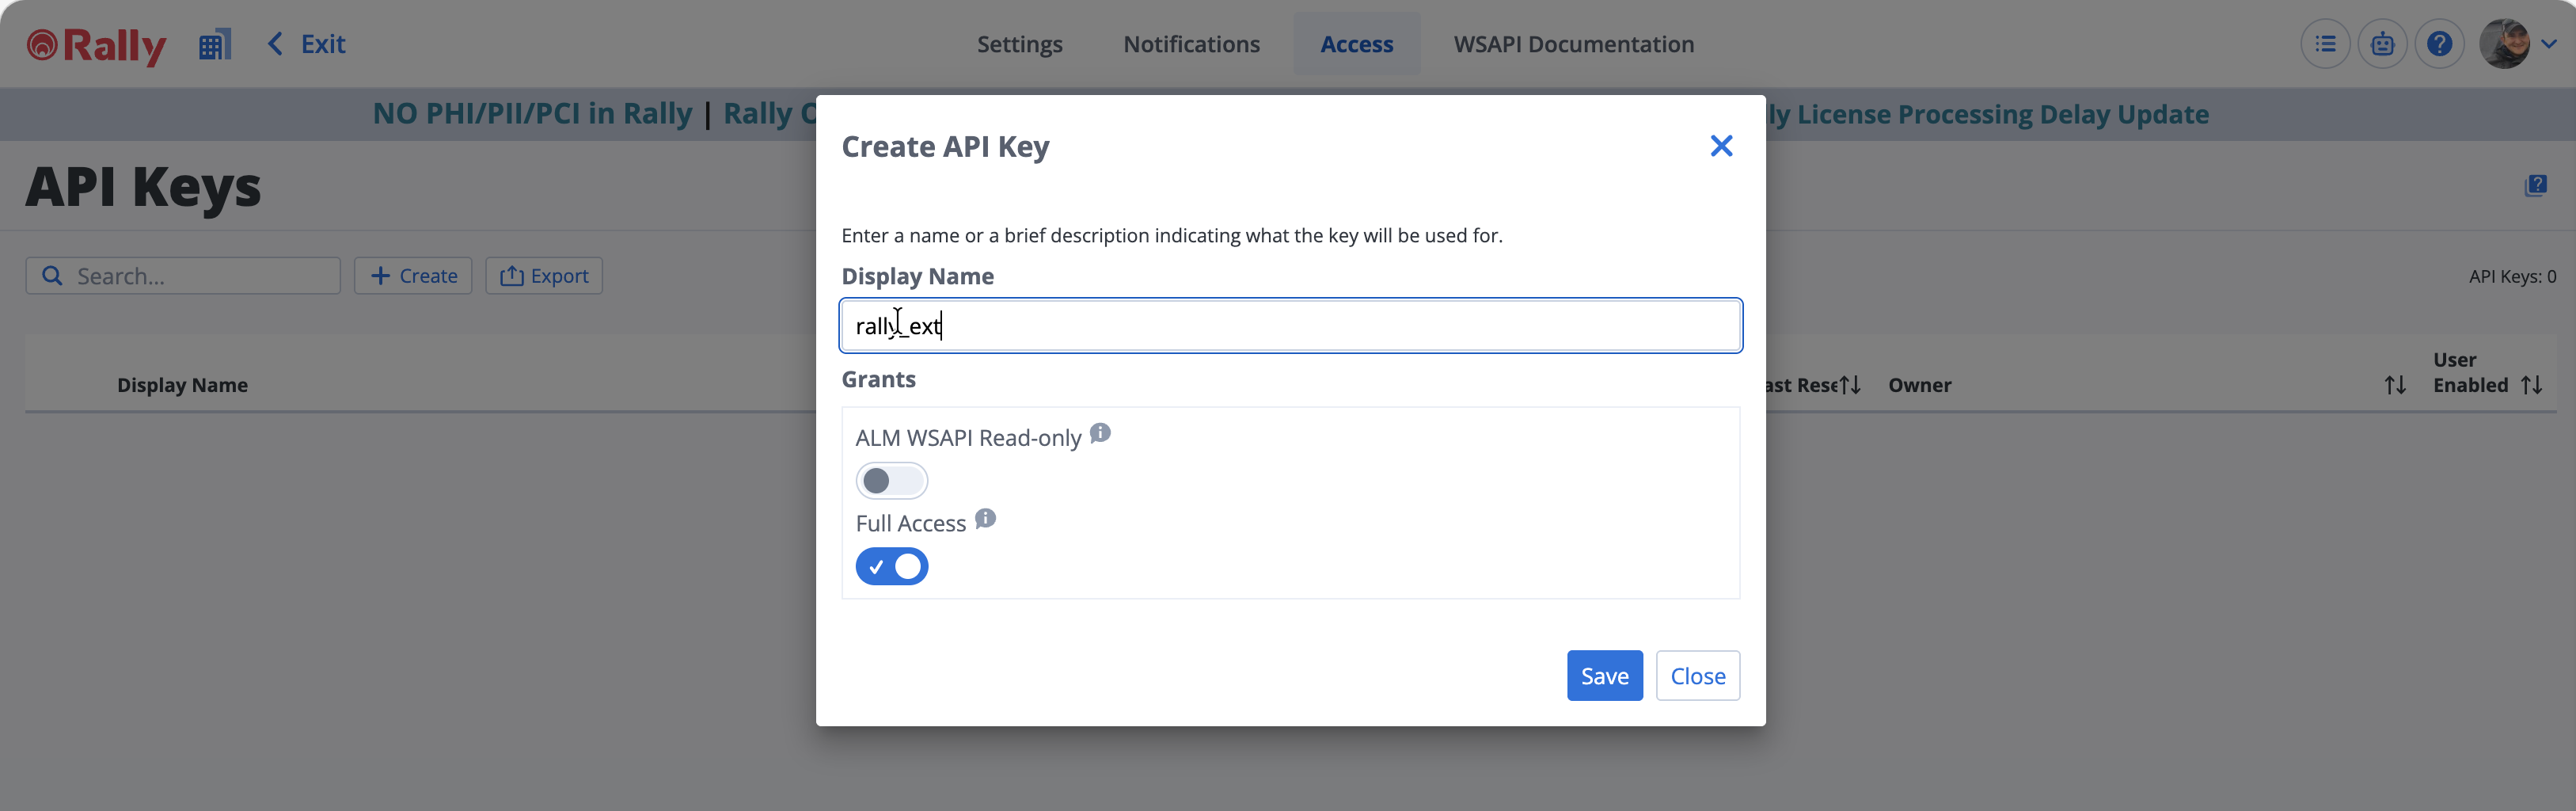This screenshot has height=811, width=2576.
Task: Click the NO PHI/PII/PCI in Rally banner text
Action: click(x=532, y=114)
